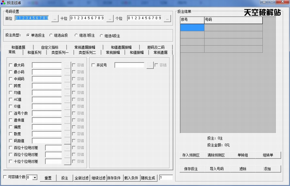
Task: Click the browse button next to 百位 digits
Action: click(x=55, y=18)
